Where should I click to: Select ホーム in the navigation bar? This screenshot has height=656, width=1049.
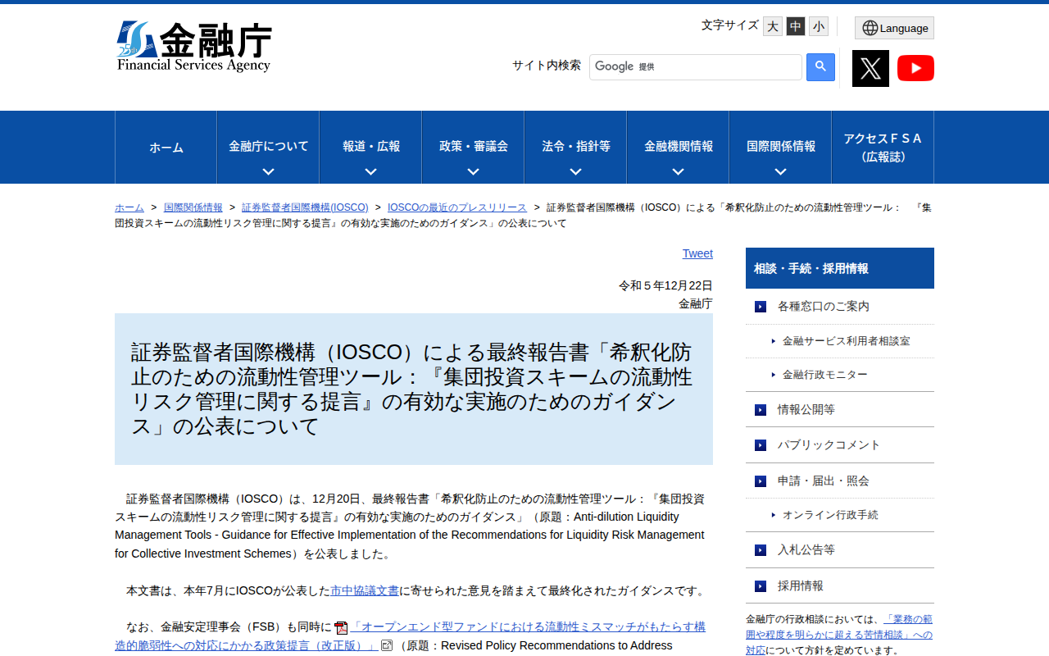click(x=166, y=147)
